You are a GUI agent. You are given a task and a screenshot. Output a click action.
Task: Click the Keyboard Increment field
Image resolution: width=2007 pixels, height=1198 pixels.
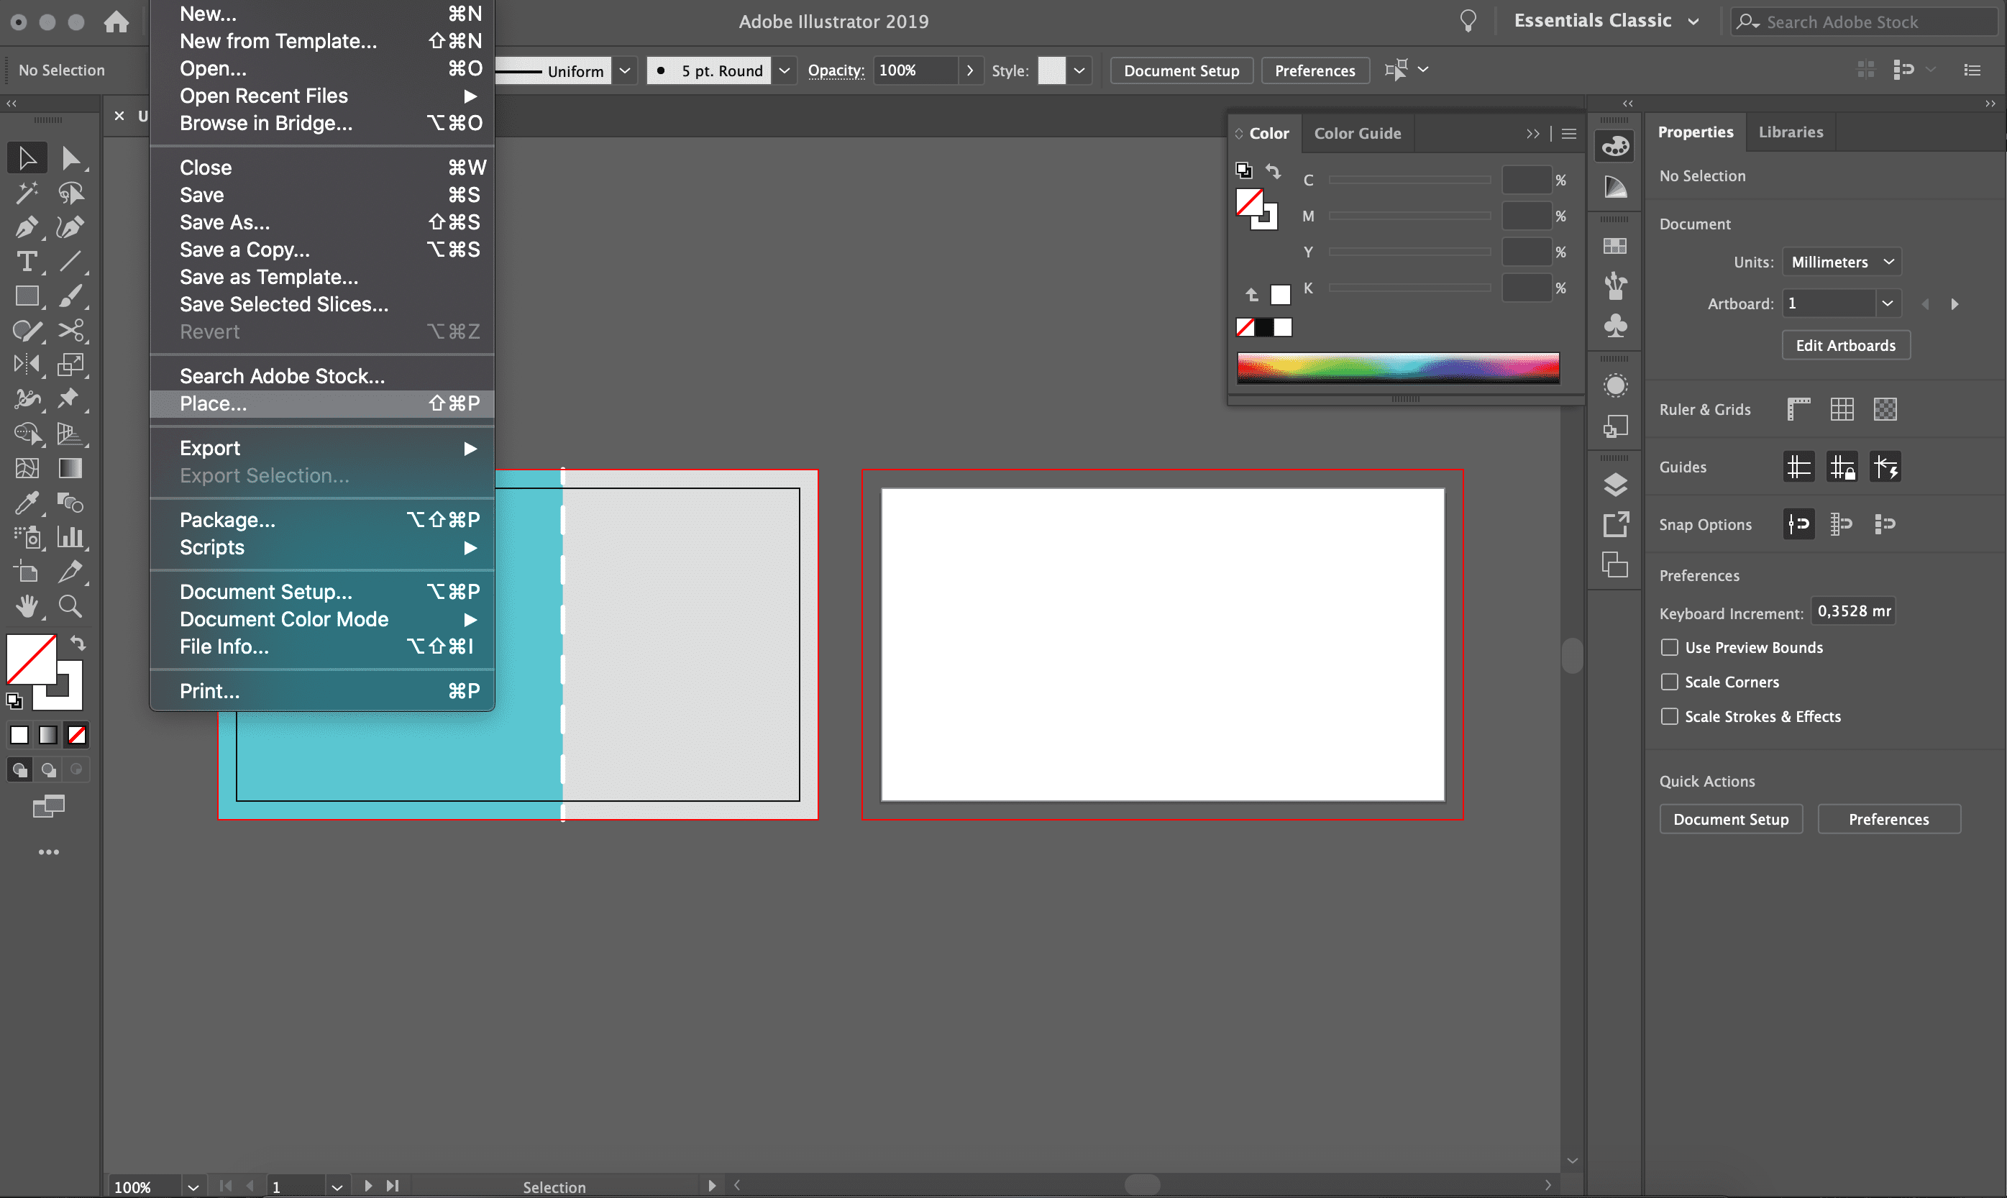pyautogui.click(x=1853, y=611)
